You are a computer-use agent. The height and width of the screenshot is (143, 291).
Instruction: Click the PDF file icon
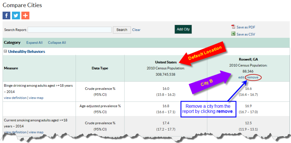pyautogui.click(x=233, y=27)
